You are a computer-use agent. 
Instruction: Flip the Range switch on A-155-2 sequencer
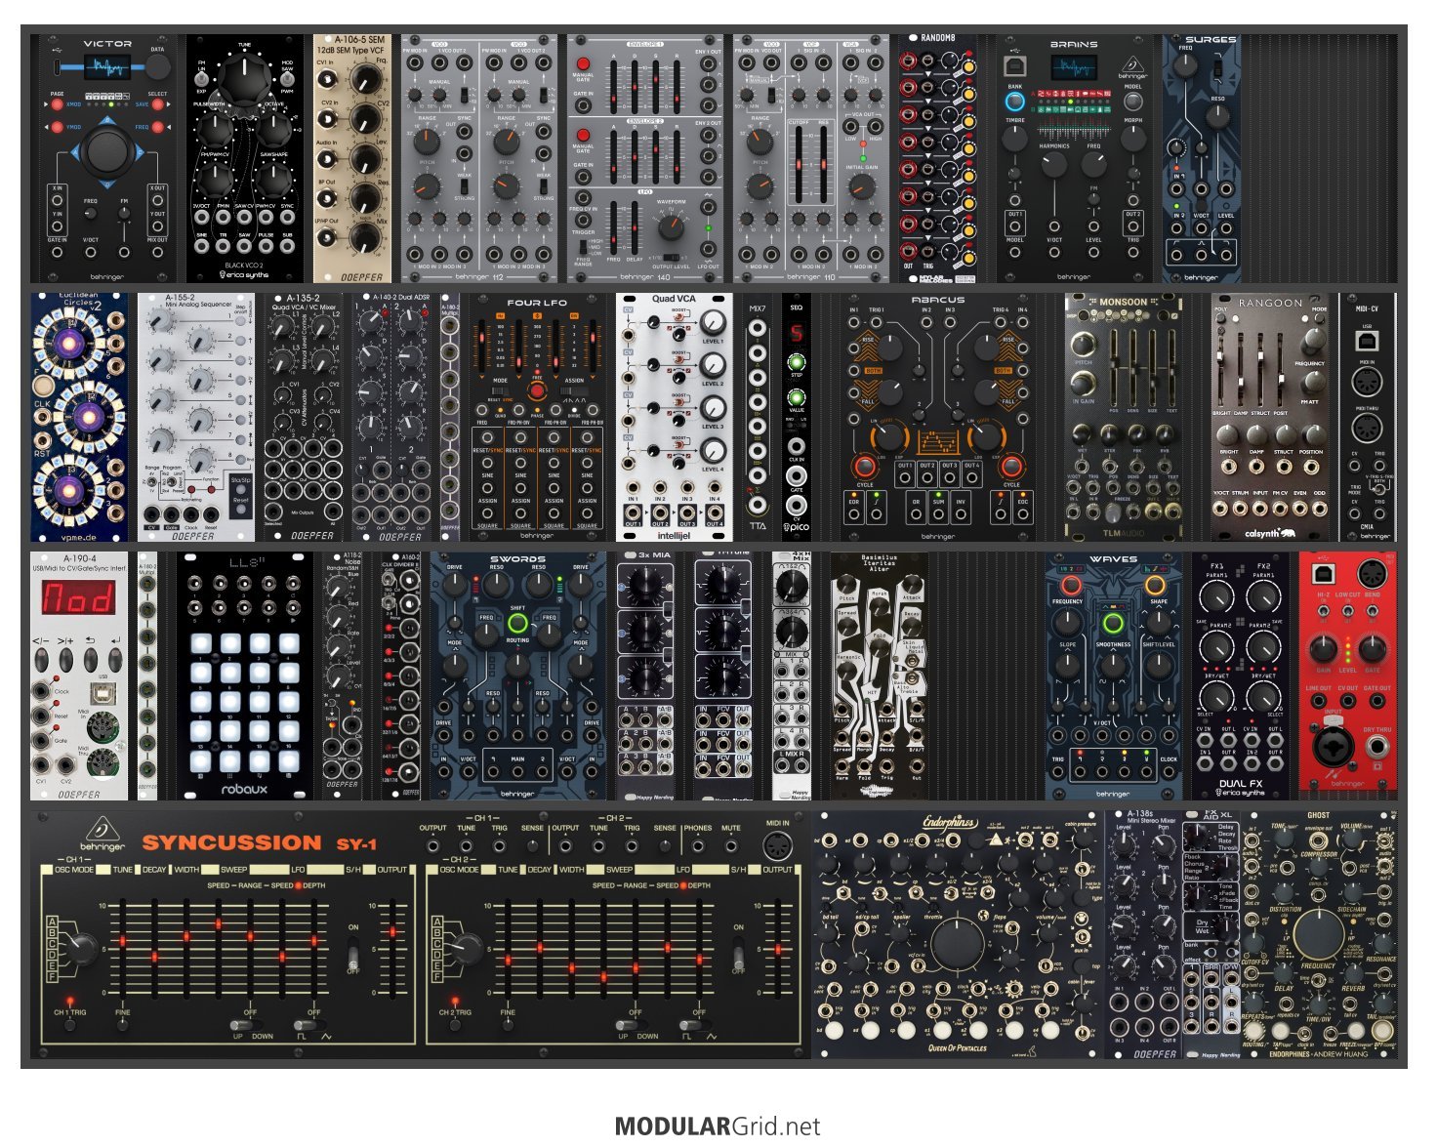[x=150, y=481]
